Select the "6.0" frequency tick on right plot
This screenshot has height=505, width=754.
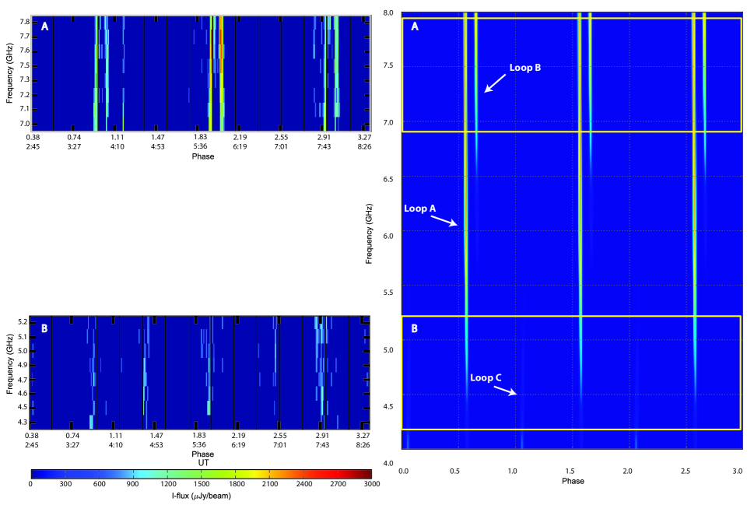pos(388,236)
